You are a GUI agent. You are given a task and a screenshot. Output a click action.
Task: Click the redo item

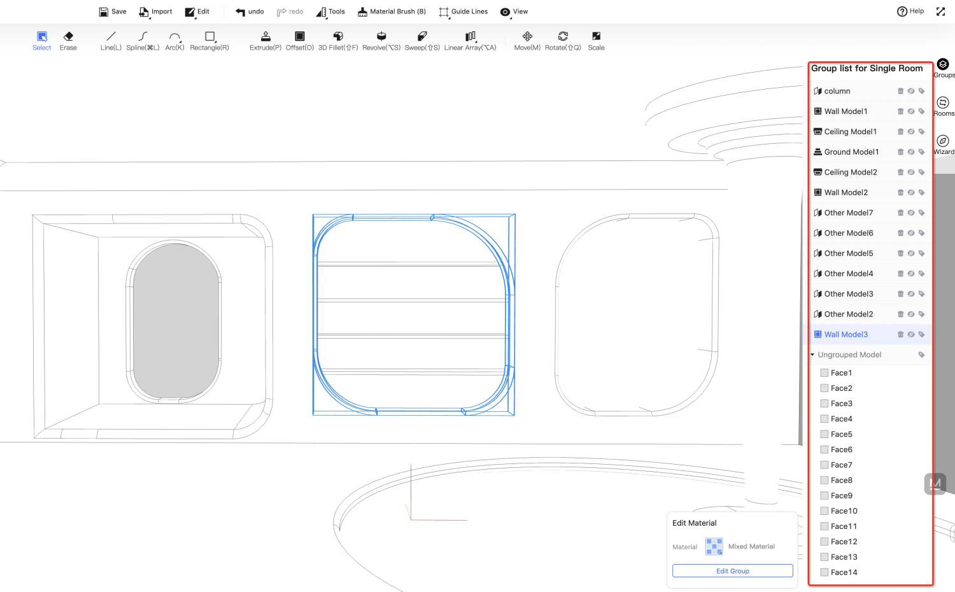pyautogui.click(x=290, y=11)
